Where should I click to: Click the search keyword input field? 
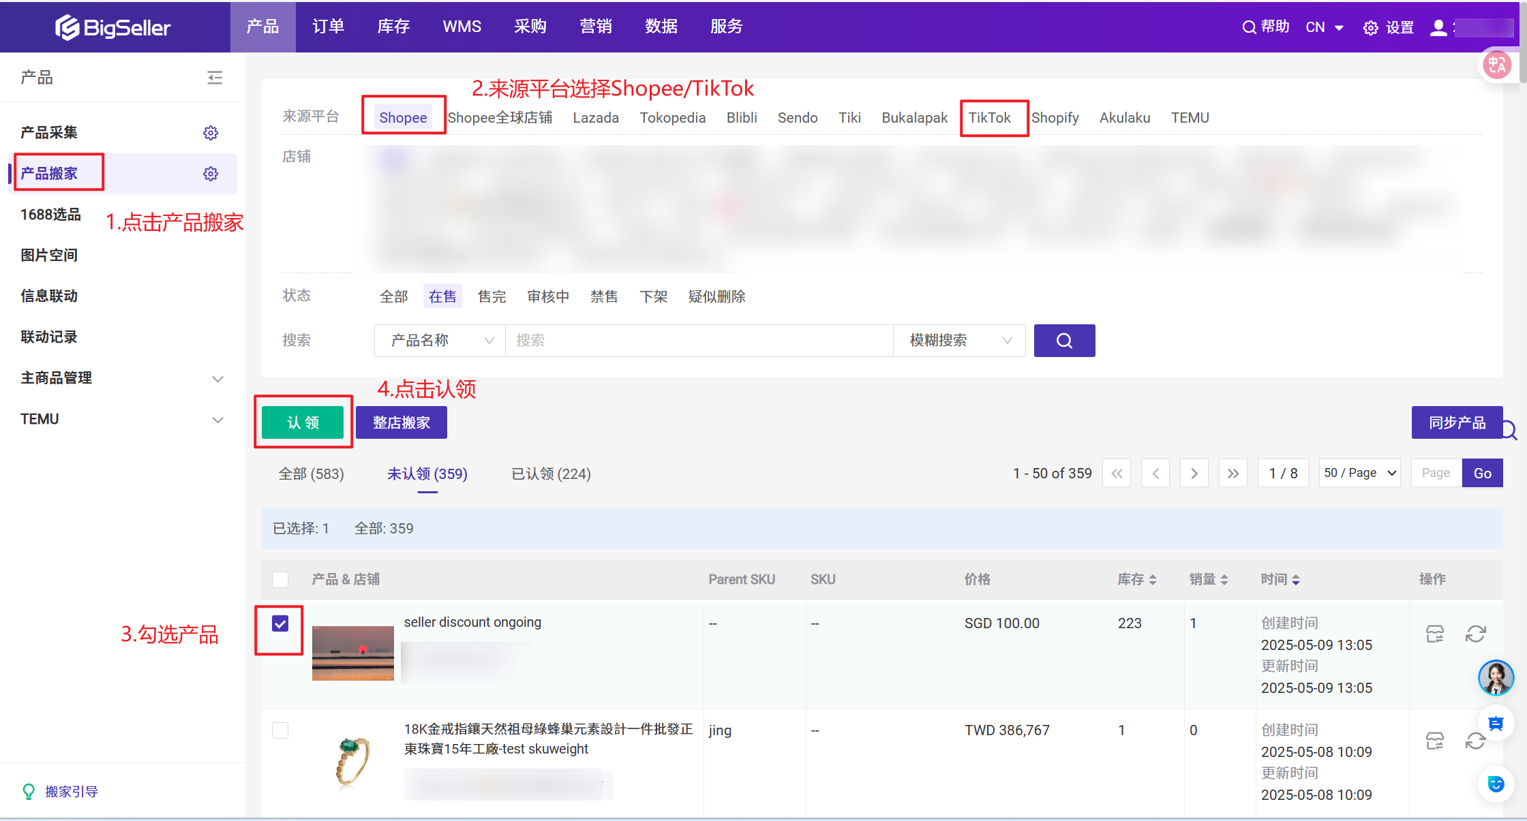click(699, 340)
